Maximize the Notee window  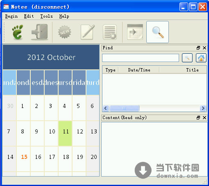coord(193,7)
